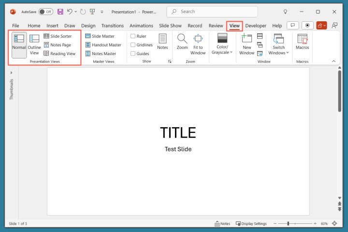This screenshot has height=232, width=348.
Task: Turn on Gridlines checkbox
Action: tap(133, 45)
